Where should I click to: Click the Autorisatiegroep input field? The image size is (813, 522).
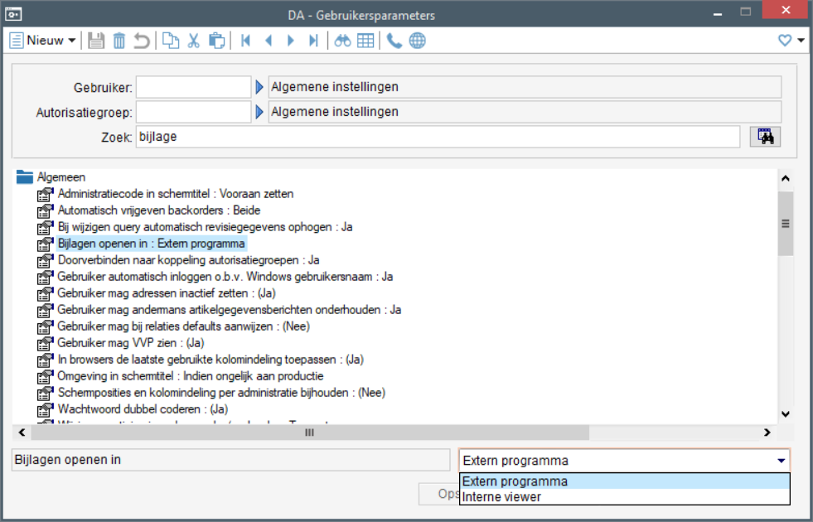click(x=193, y=112)
